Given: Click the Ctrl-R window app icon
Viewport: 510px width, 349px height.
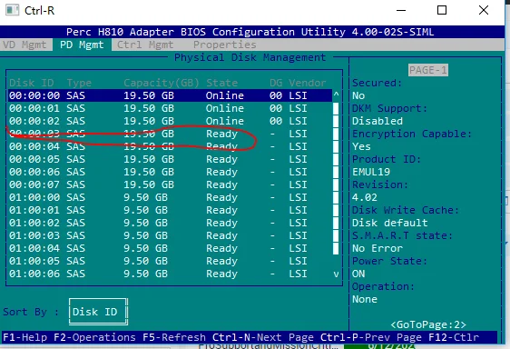Looking at the screenshot, I should point(12,10).
